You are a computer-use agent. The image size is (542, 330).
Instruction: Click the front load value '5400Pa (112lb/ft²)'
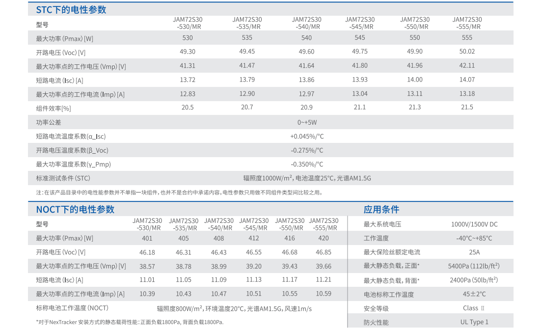click(474, 266)
